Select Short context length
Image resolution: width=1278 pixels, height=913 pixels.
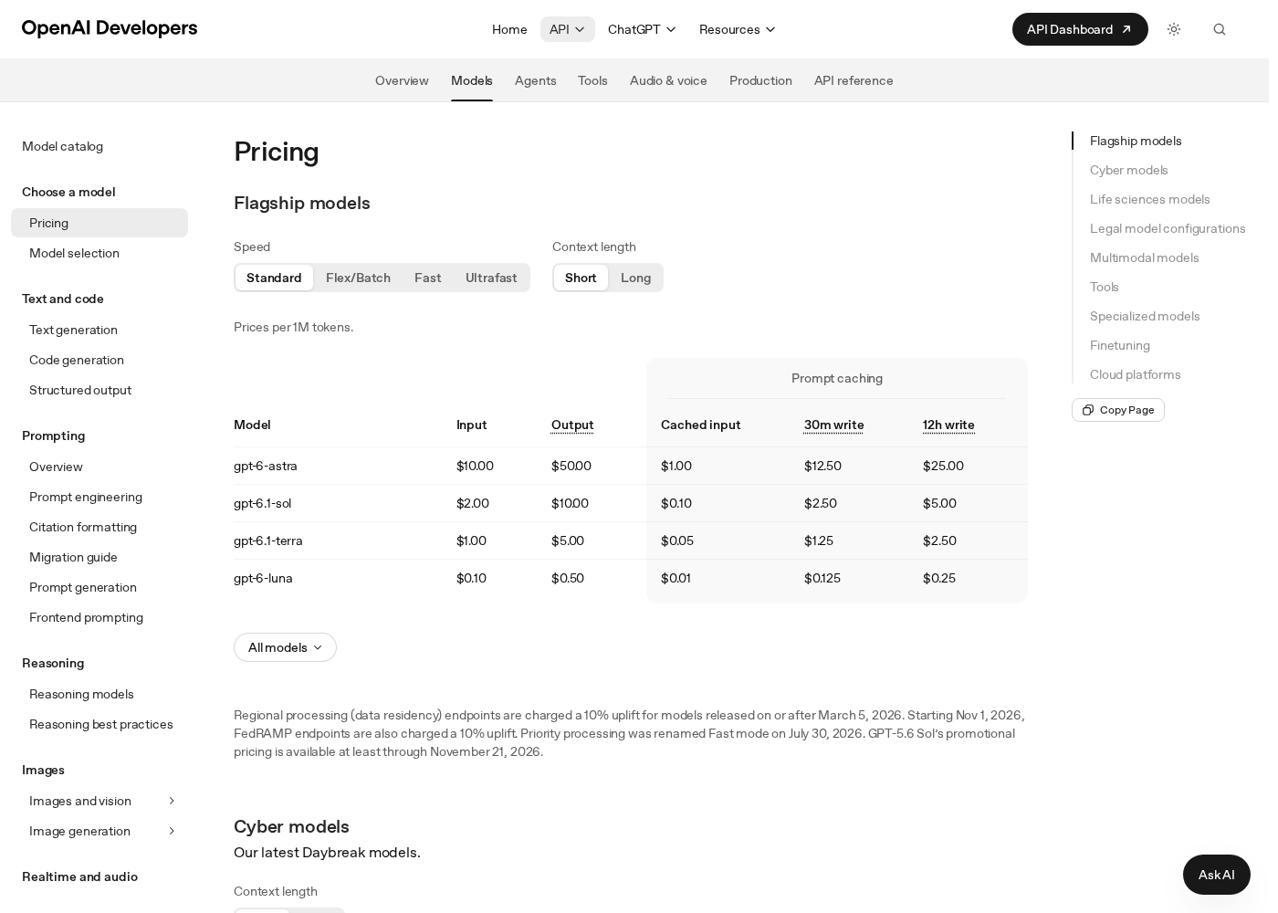pos(581,278)
